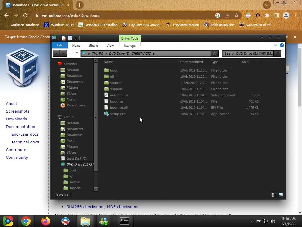Open Chrome tab search dropdown
This screenshot has width=302, height=227.
click(x=267, y=5)
